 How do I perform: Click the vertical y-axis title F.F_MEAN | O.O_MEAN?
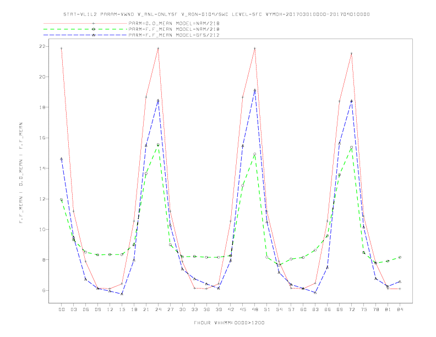click(21, 173)
